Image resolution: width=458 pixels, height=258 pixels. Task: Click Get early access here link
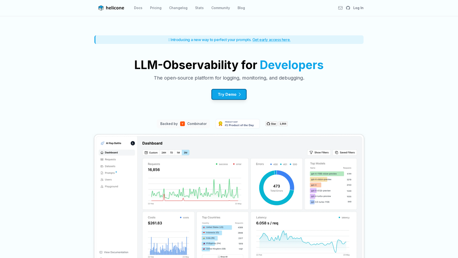tap(271, 40)
